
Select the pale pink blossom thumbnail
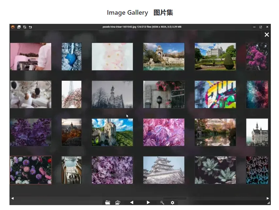[x=112, y=57]
